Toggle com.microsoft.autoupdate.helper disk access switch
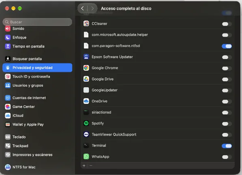The width and height of the screenshot is (242, 175). [227, 35]
